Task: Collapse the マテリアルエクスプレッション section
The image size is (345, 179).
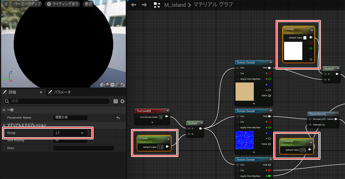Action: point(4,125)
